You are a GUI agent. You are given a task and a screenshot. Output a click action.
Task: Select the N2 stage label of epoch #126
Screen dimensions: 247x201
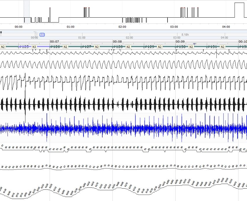coord(65,47)
